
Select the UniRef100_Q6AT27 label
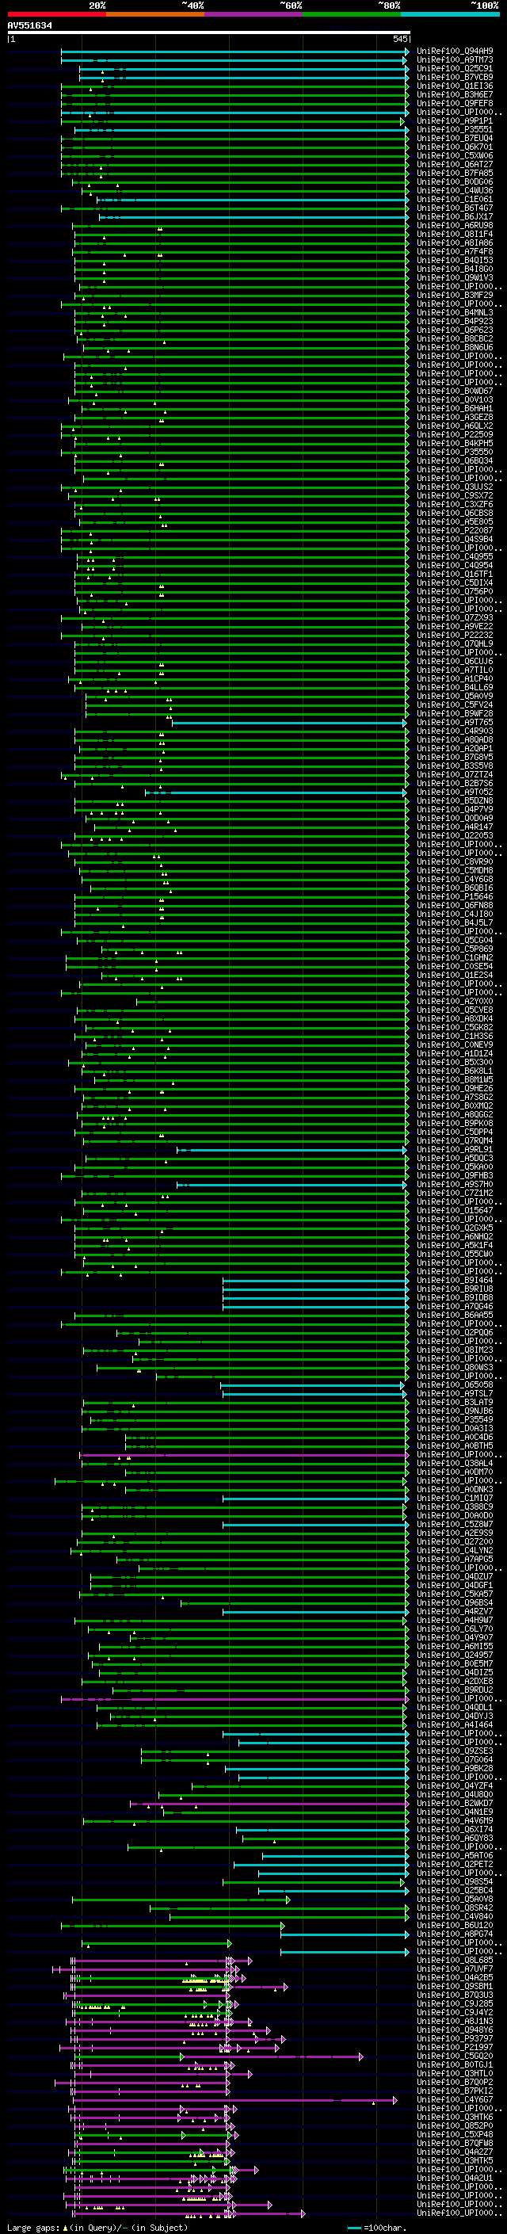[455, 165]
